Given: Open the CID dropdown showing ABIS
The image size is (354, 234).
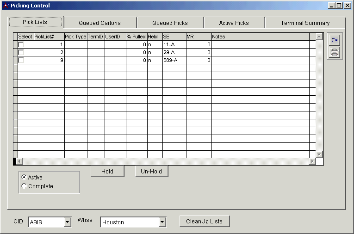Looking at the screenshot, I should coord(68,222).
